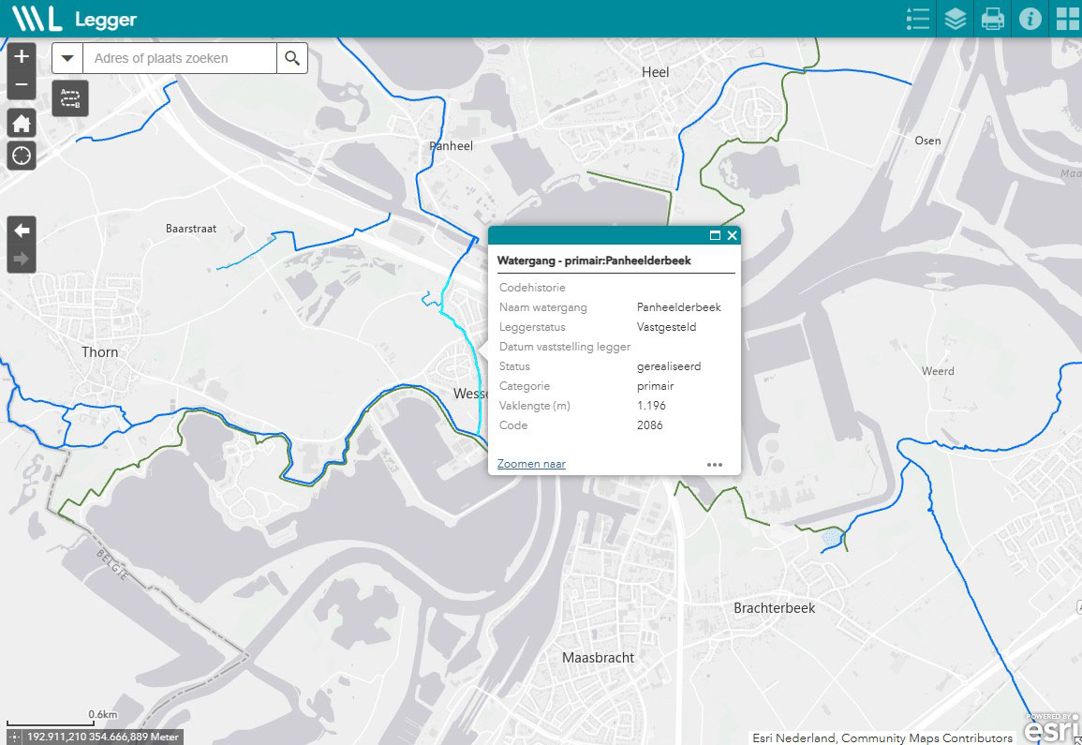
Task: Open the print tool
Action: pos(992,19)
